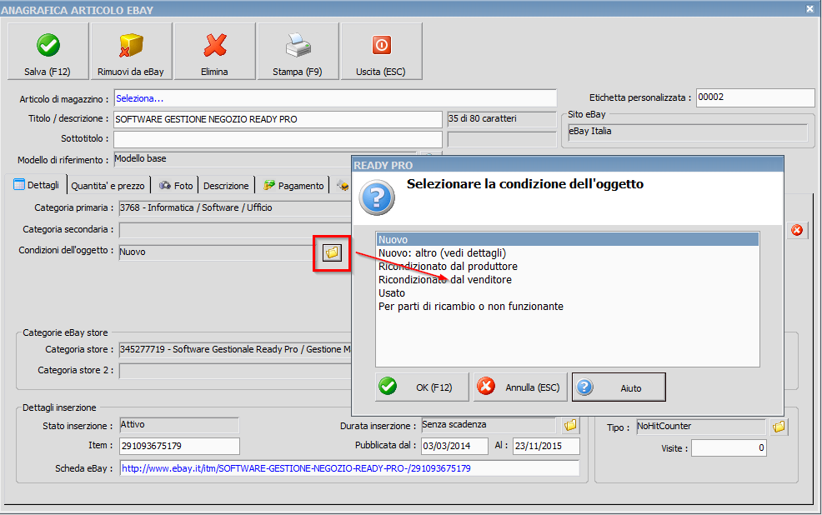Choose 'Usato' in the condition list

[x=567, y=292]
